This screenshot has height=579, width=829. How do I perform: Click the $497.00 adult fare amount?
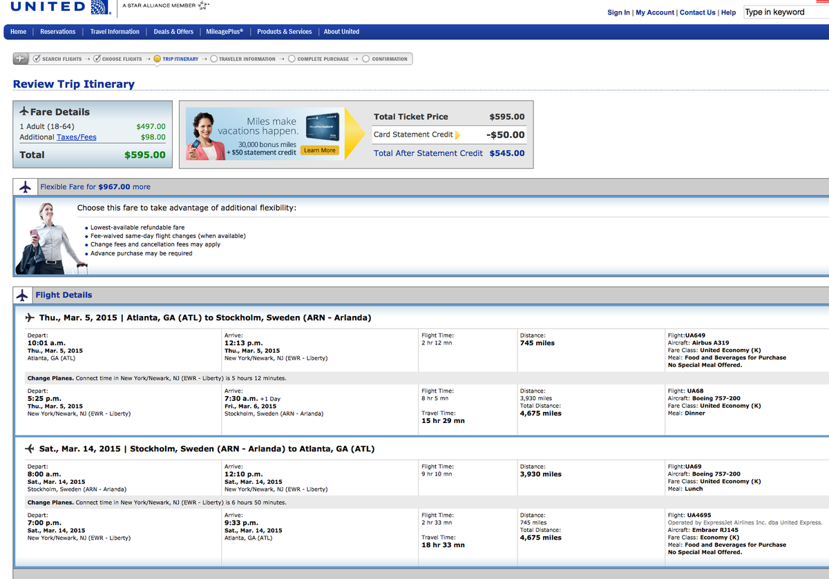point(151,126)
